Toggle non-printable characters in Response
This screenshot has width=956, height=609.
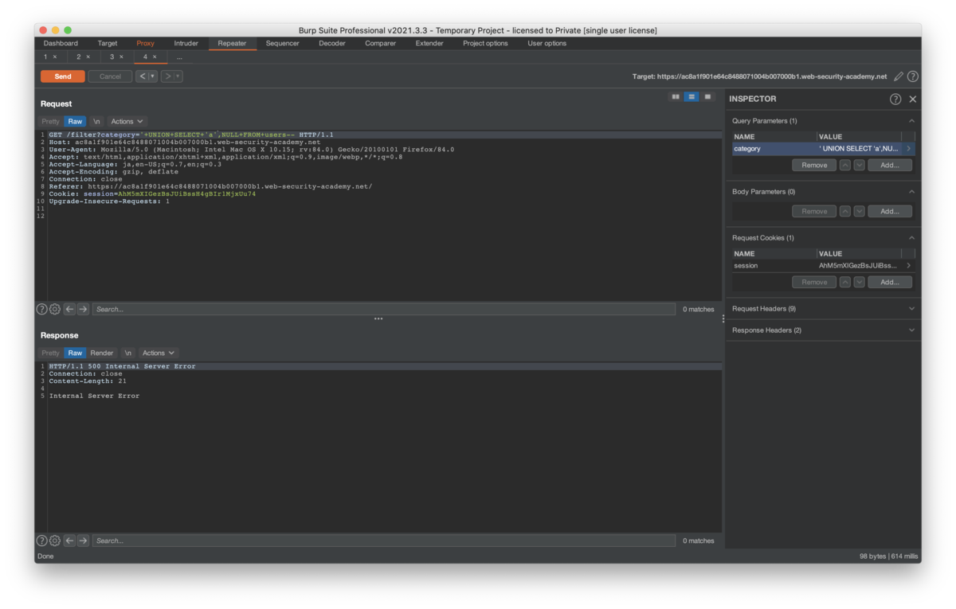pyautogui.click(x=127, y=353)
